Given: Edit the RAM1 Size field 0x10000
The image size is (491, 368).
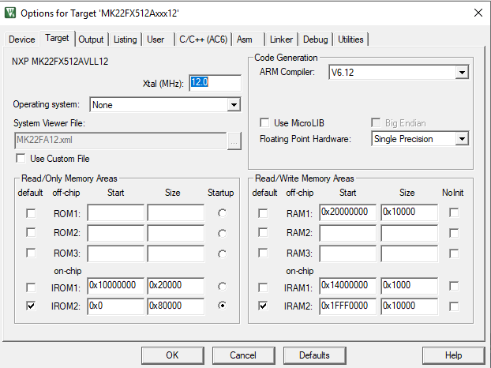Looking at the screenshot, I should pyautogui.click(x=409, y=213).
